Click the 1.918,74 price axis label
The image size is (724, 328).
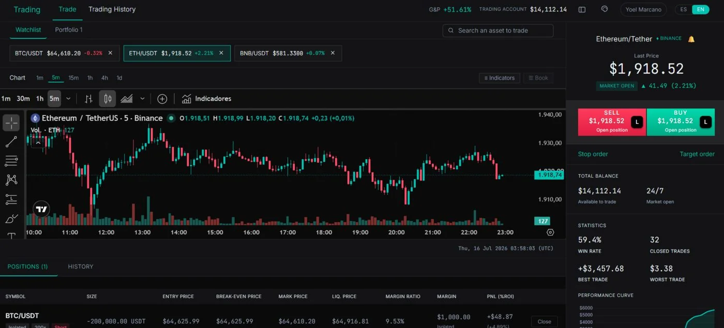click(x=549, y=175)
